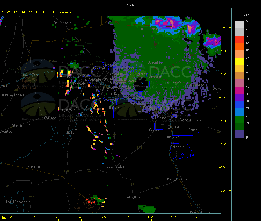This screenshot has height=221, width=261.
Task: Click the Salinas label
Action: (x=50, y=118)
